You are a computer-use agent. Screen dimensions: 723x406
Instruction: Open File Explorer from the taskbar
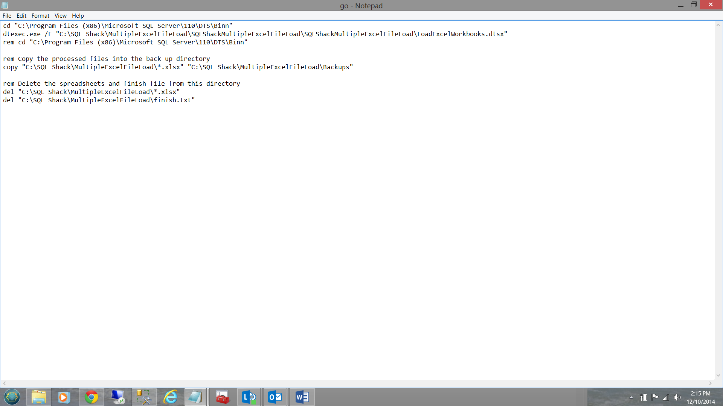pyautogui.click(x=39, y=397)
